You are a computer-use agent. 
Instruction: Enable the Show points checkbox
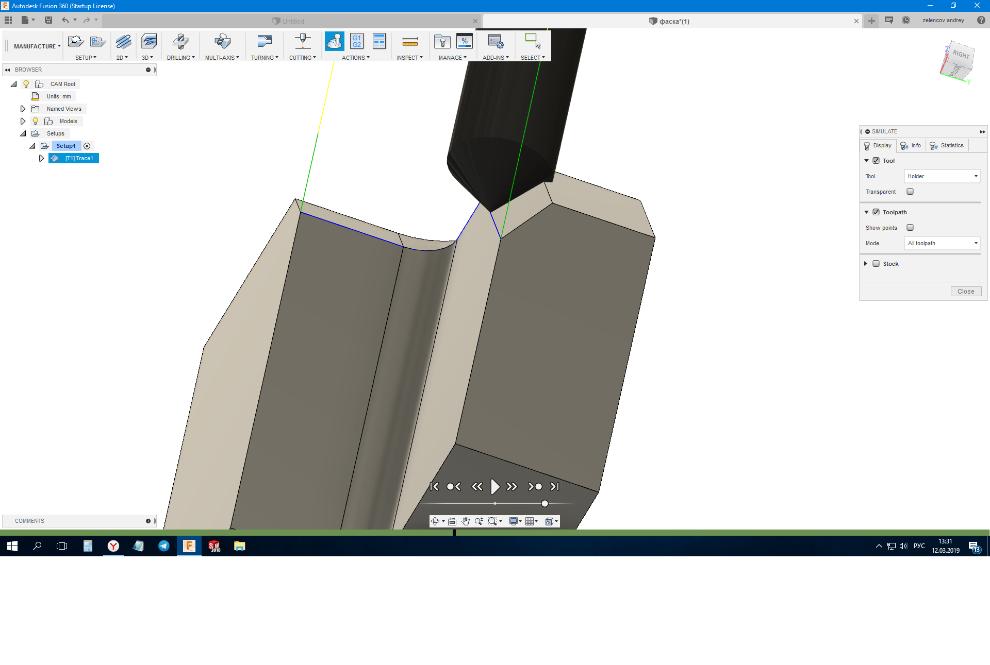coord(910,228)
